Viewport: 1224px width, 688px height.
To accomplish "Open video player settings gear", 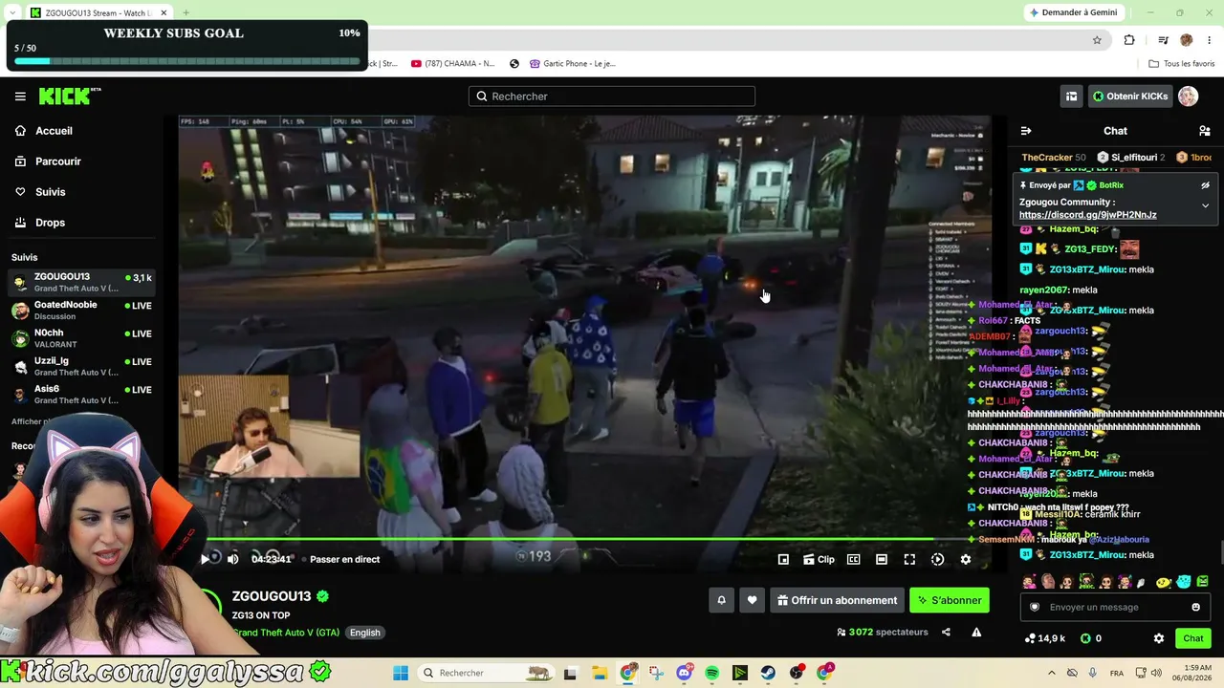I will (x=965, y=559).
